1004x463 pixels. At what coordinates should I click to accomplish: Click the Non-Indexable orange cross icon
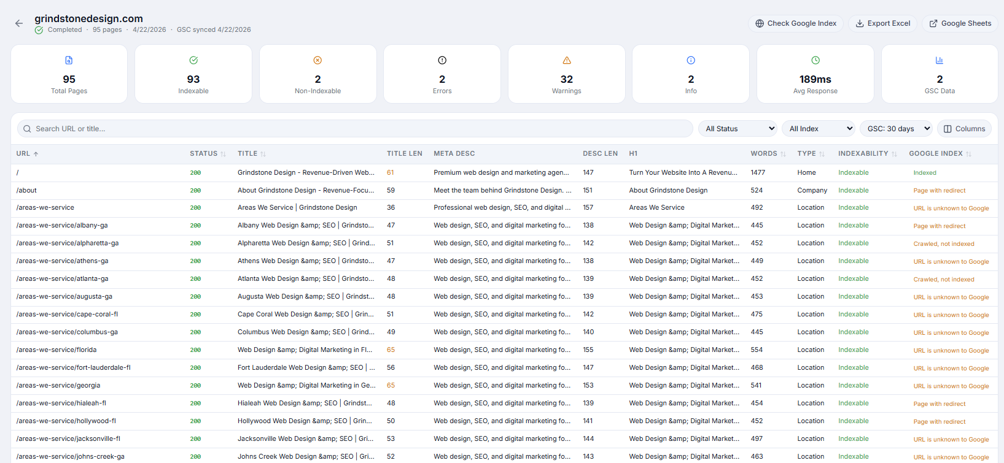317,60
